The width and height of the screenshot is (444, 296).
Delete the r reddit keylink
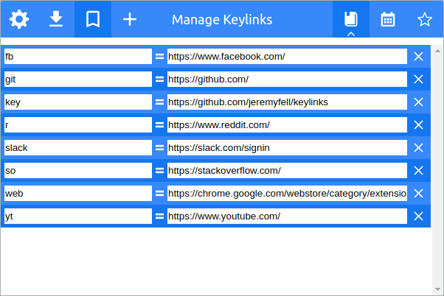[x=418, y=125]
